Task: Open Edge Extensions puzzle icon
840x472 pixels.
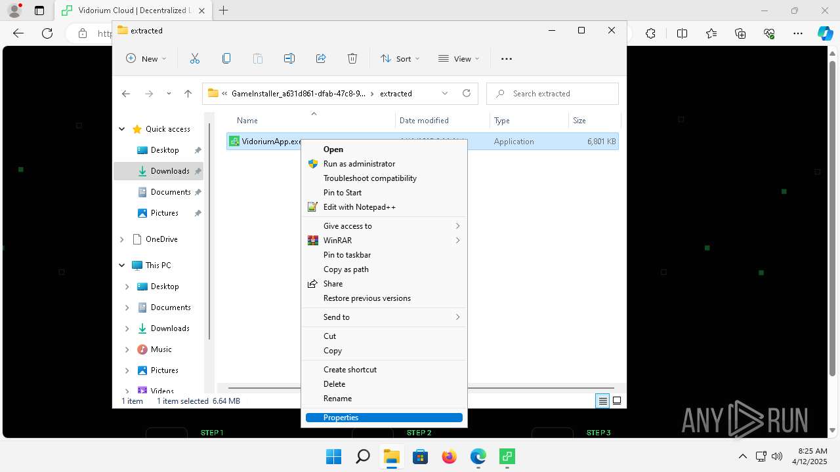Action: [x=650, y=33]
